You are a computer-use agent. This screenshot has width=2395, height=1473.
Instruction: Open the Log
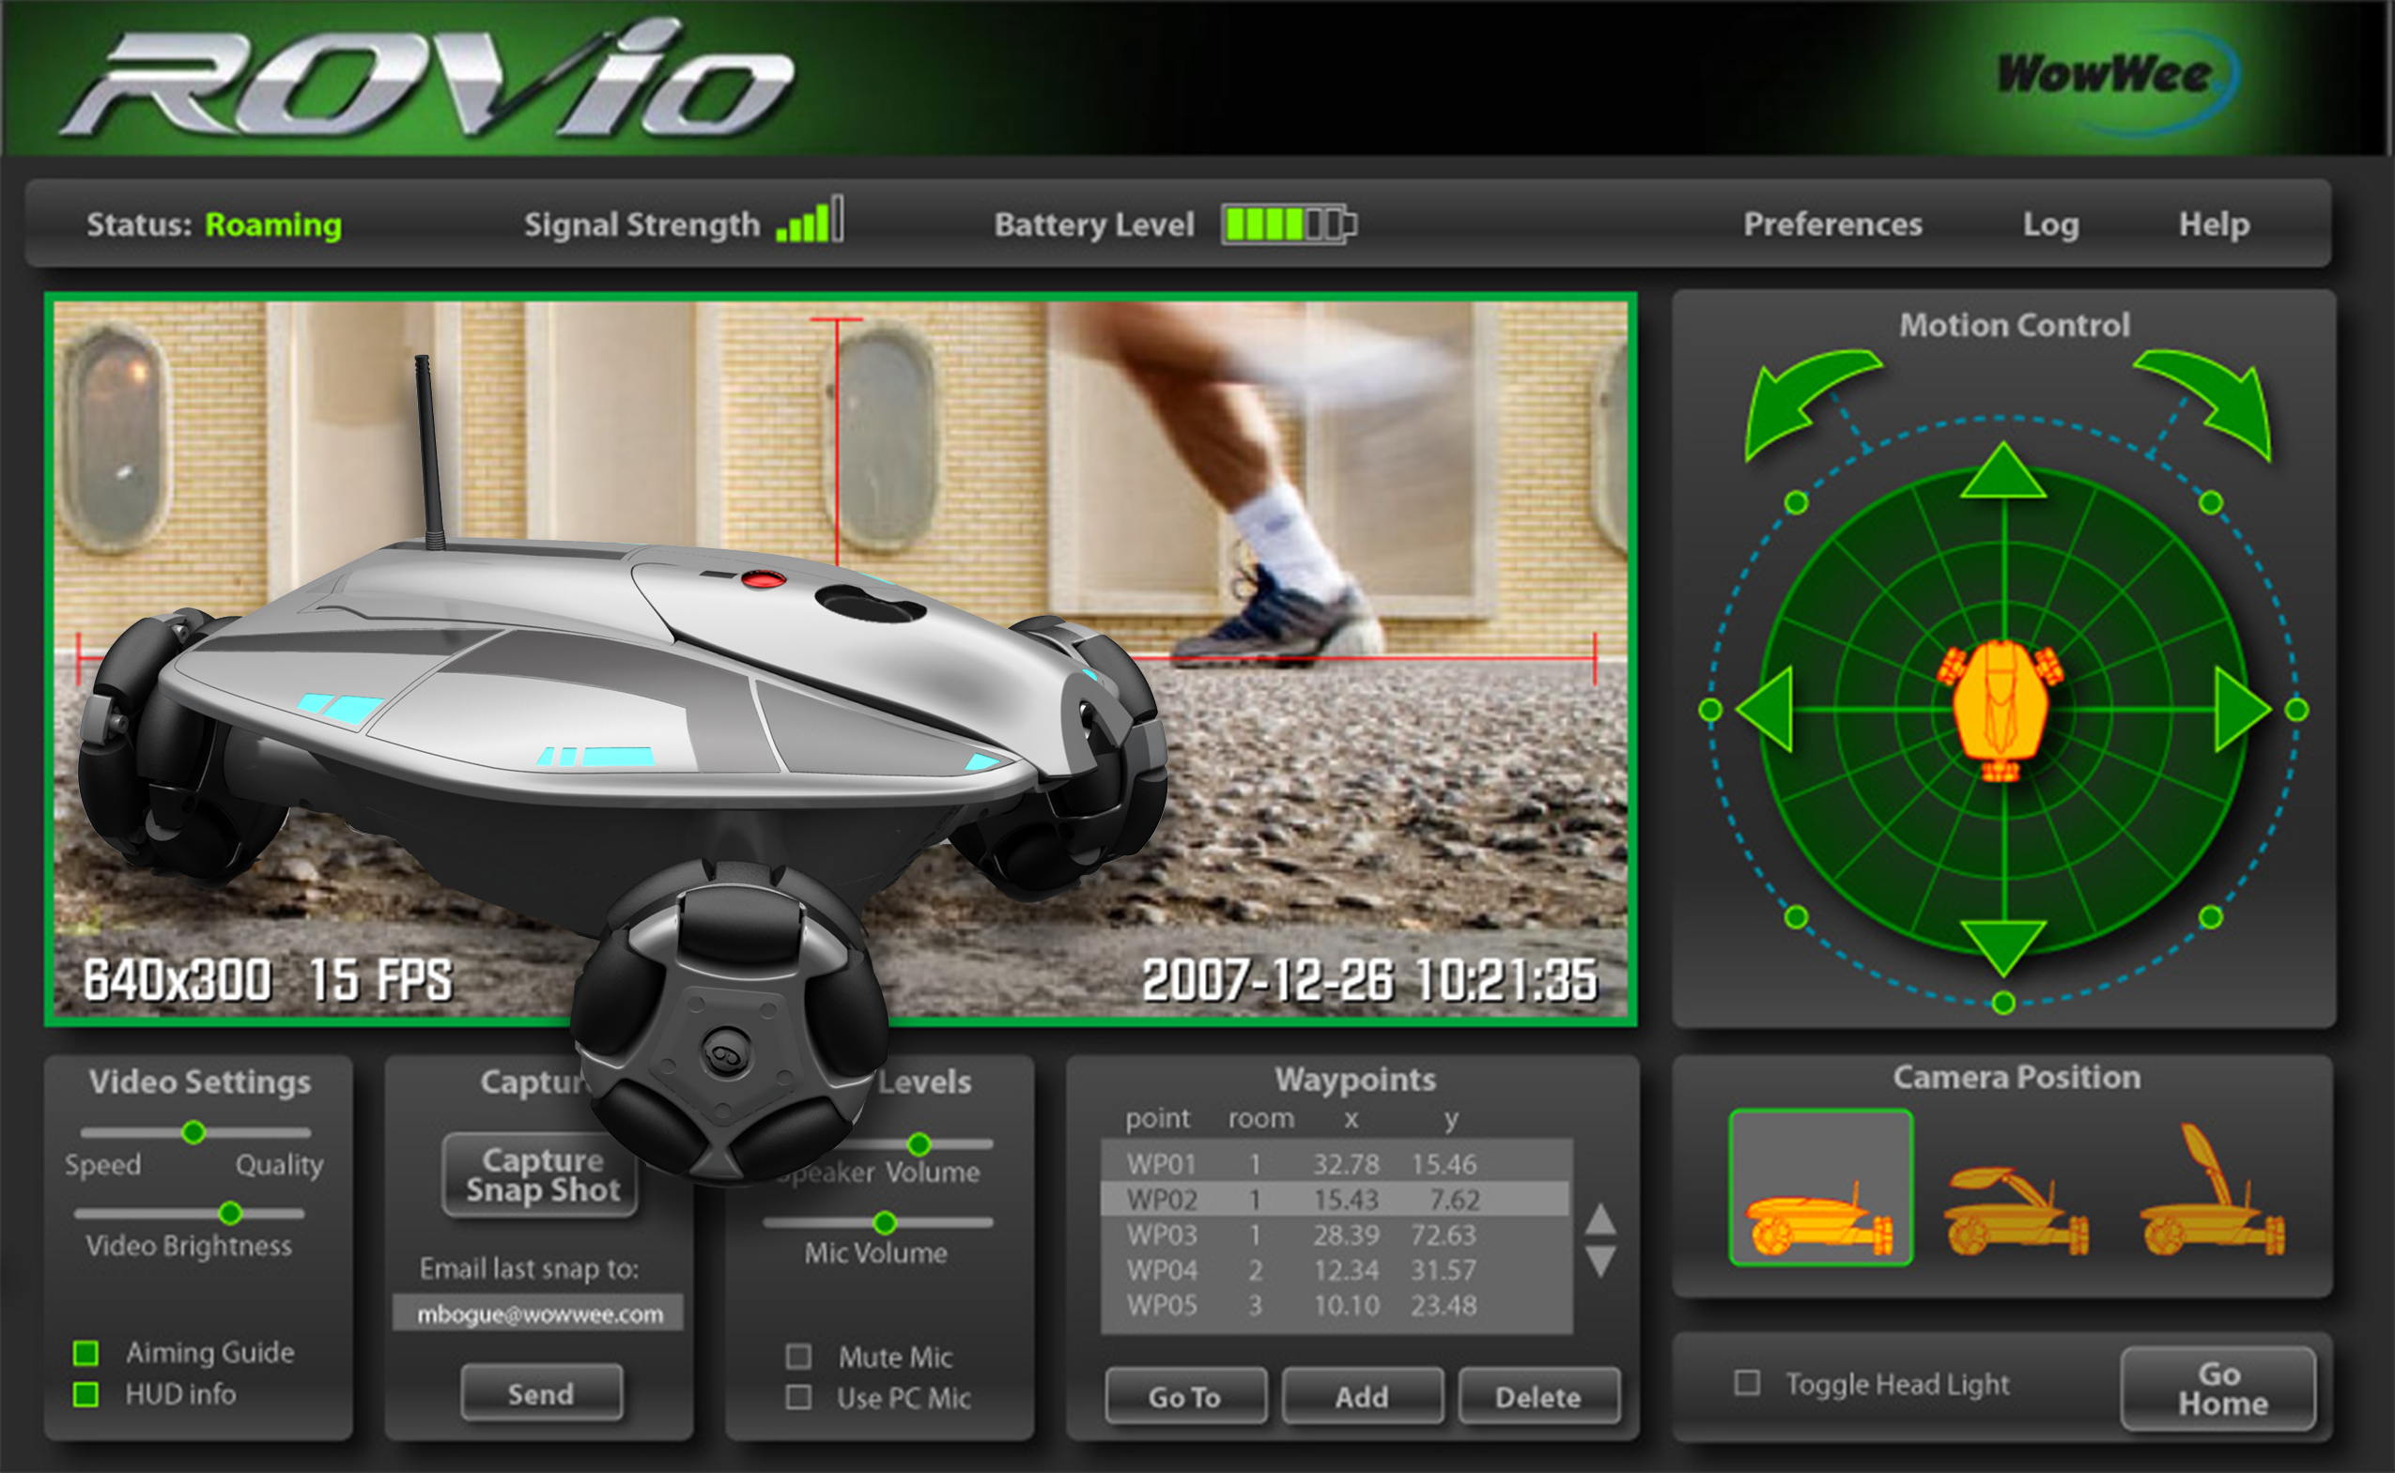click(x=2051, y=225)
